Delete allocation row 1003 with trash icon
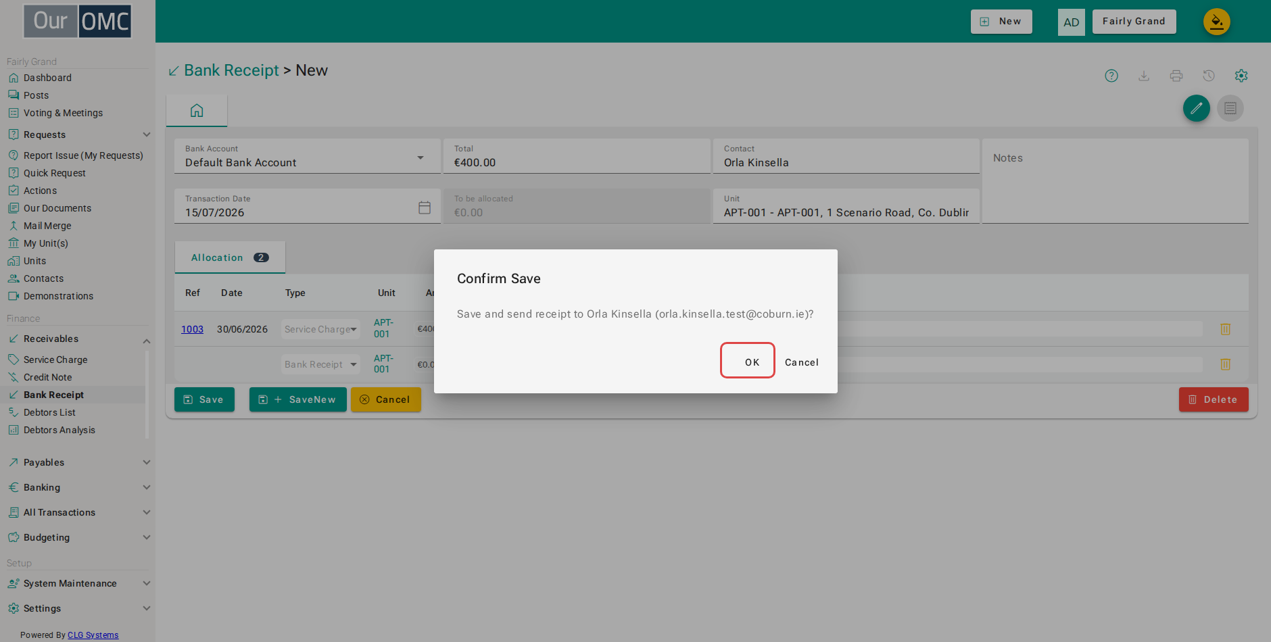Screen dimensions: 1271x642 pos(1225,329)
